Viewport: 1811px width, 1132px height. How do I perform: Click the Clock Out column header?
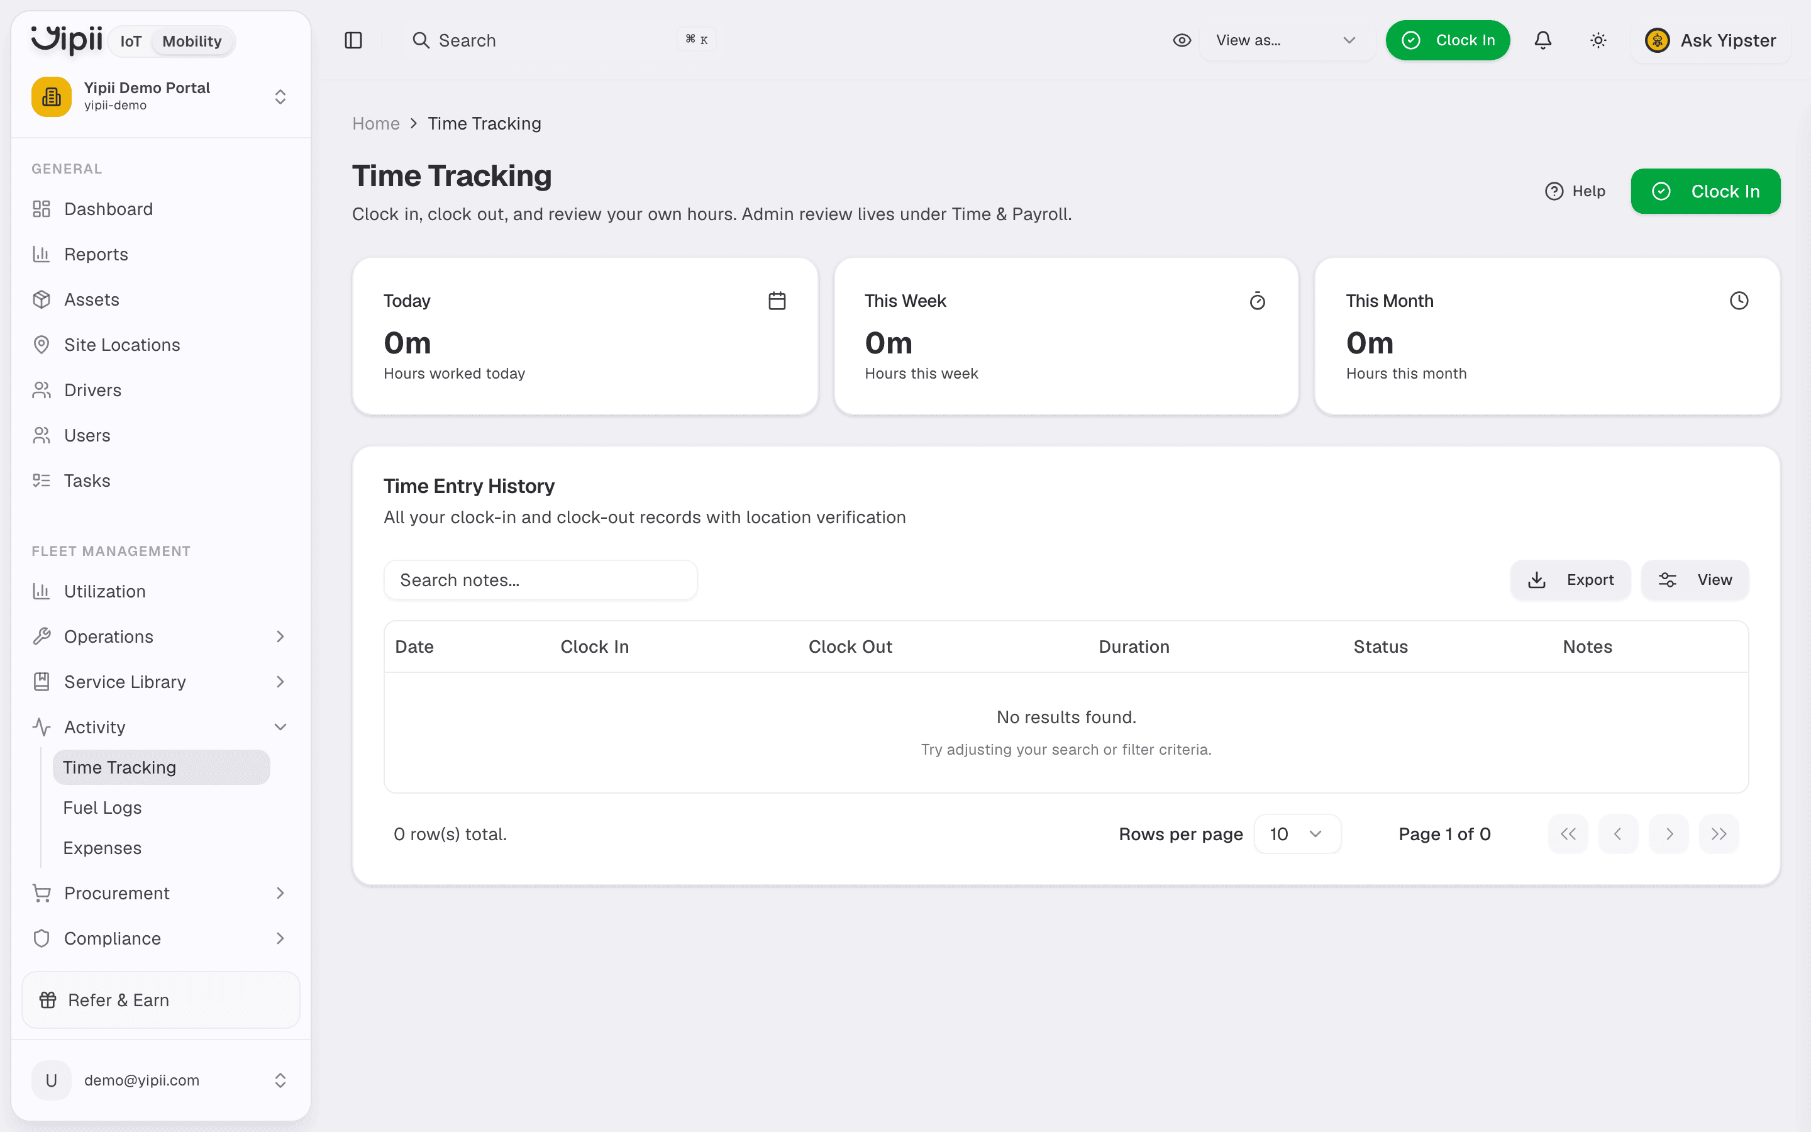[x=850, y=647]
